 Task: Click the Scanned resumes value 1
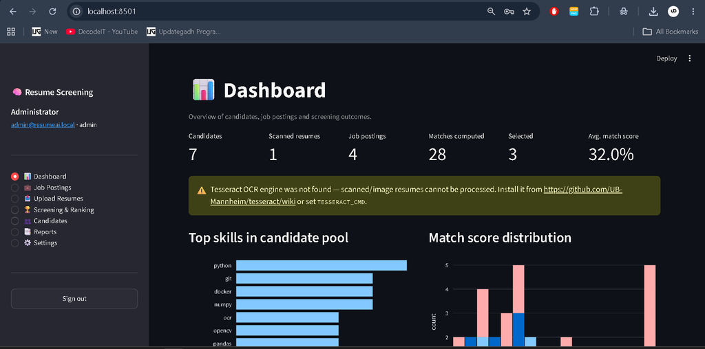(x=273, y=155)
